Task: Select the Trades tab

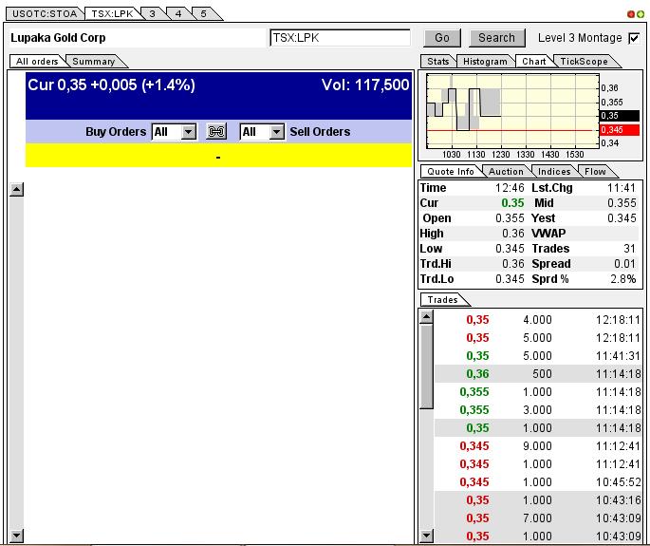Action: click(x=443, y=299)
